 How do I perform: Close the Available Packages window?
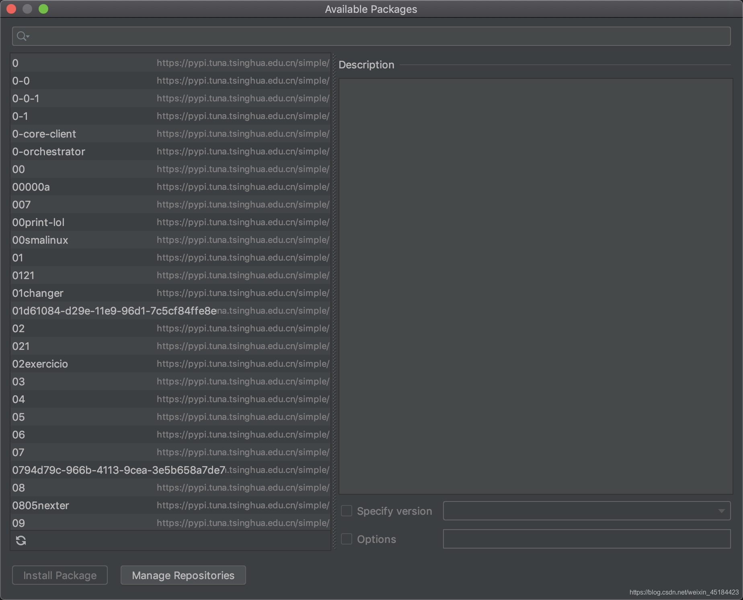pyautogui.click(x=11, y=9)
